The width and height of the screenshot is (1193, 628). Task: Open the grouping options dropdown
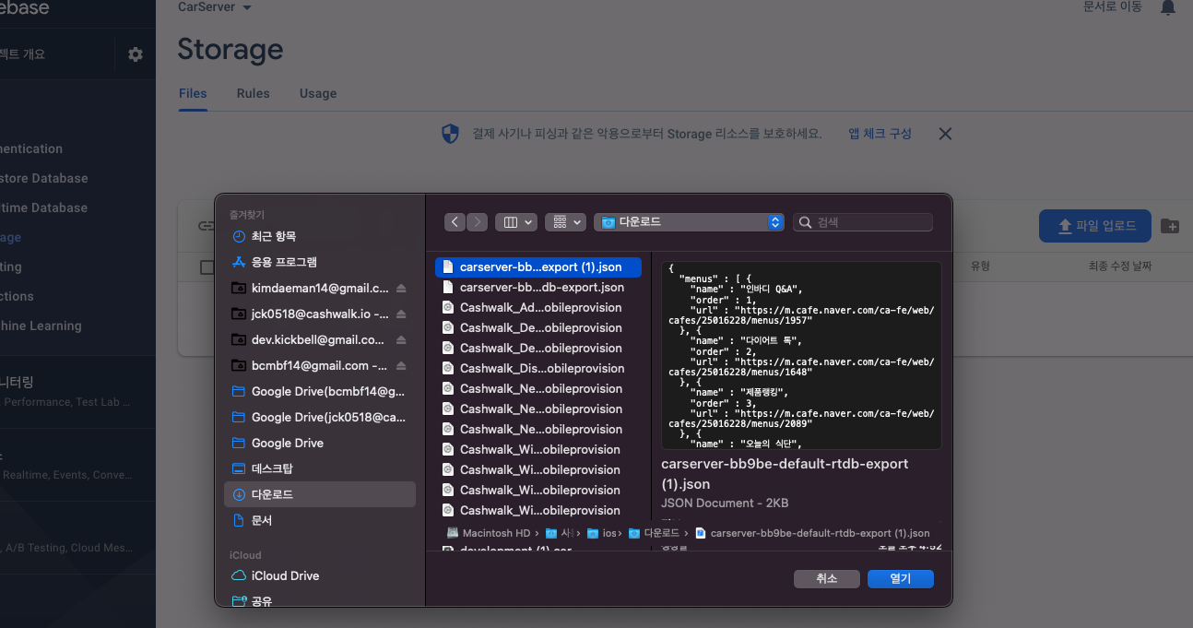(x=565, y=222)
